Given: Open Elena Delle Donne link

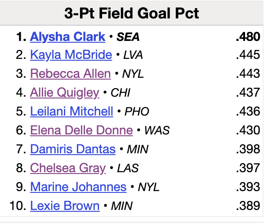Looking at the screenshot, I should [x=81, y=130].
